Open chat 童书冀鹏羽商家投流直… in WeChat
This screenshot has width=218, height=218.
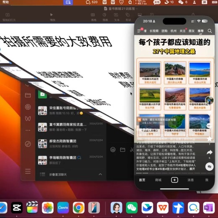point(70,127)
